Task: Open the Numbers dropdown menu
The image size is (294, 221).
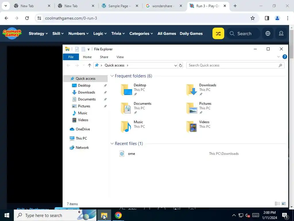Action: (x=78, y=33)
